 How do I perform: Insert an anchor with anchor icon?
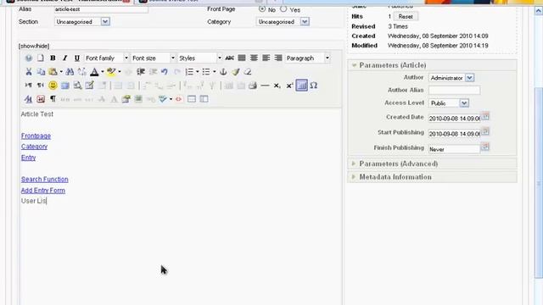(x=223, y=72)
